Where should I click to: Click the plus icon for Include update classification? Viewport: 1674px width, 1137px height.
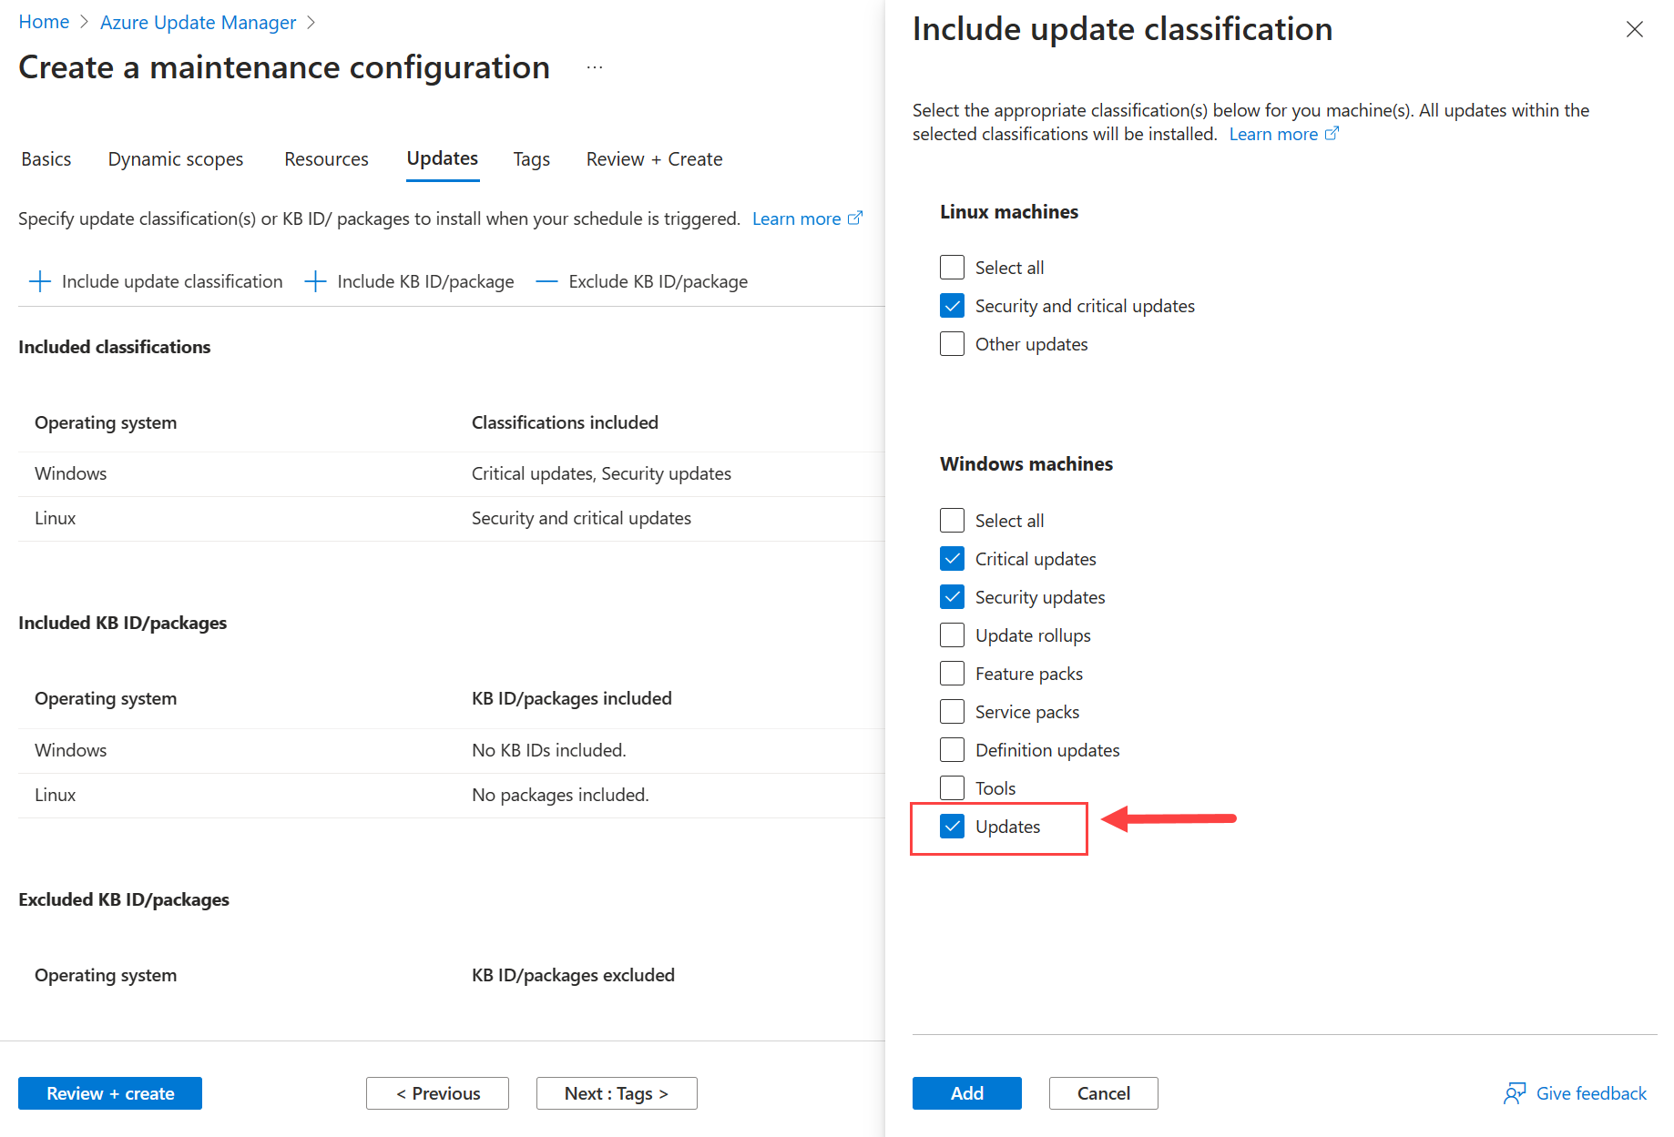pyautogui.click(x=40, y=281)
